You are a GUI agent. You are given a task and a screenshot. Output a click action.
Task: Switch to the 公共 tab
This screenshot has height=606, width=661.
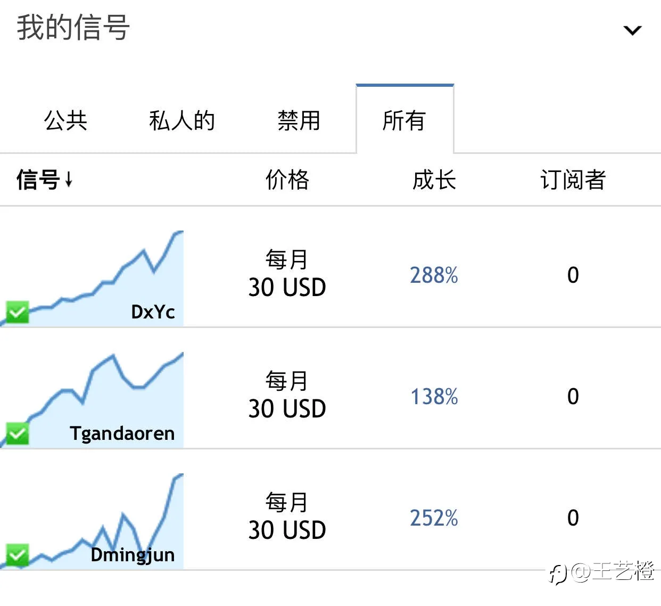tap(65, 120)
